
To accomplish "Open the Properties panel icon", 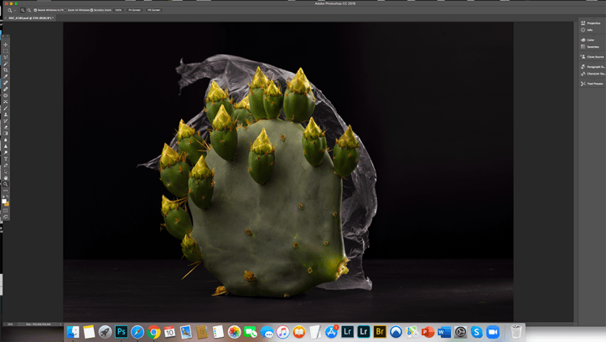I will pos(592,23).
